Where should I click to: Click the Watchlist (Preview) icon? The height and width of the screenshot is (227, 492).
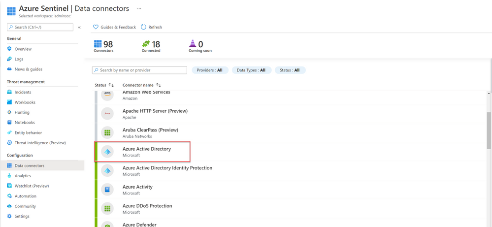click(x=9, y=186)
